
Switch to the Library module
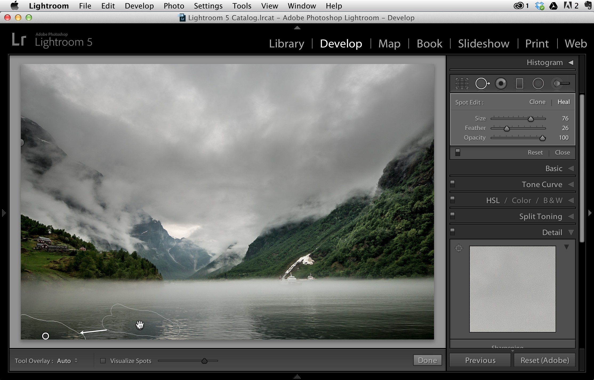point(286,43)
